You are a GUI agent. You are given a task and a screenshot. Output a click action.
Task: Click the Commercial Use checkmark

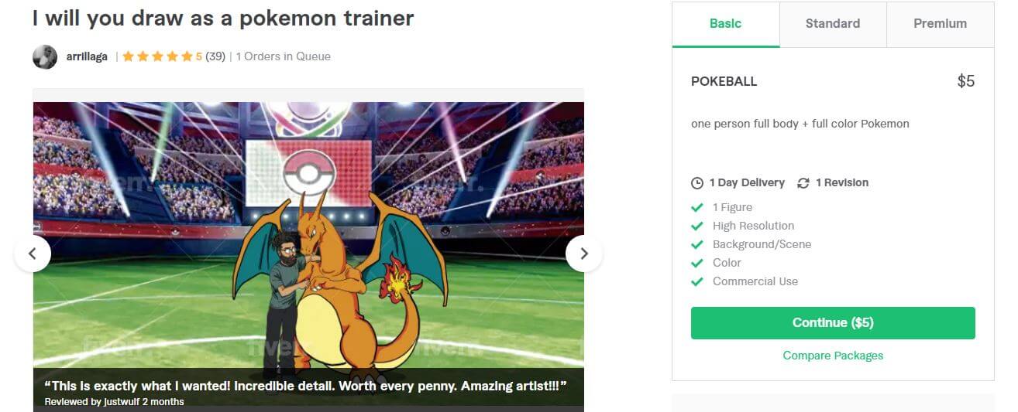(697, 281)
